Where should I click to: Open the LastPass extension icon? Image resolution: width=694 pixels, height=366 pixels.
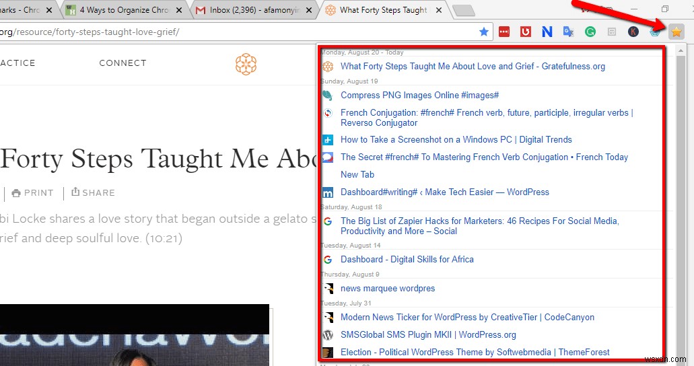pos(504,32)
